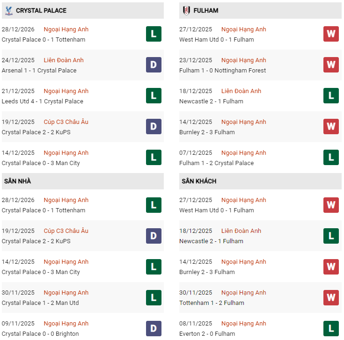Open Liên Đoàn Anh link dated 24/12/2025

pos(63,60)
